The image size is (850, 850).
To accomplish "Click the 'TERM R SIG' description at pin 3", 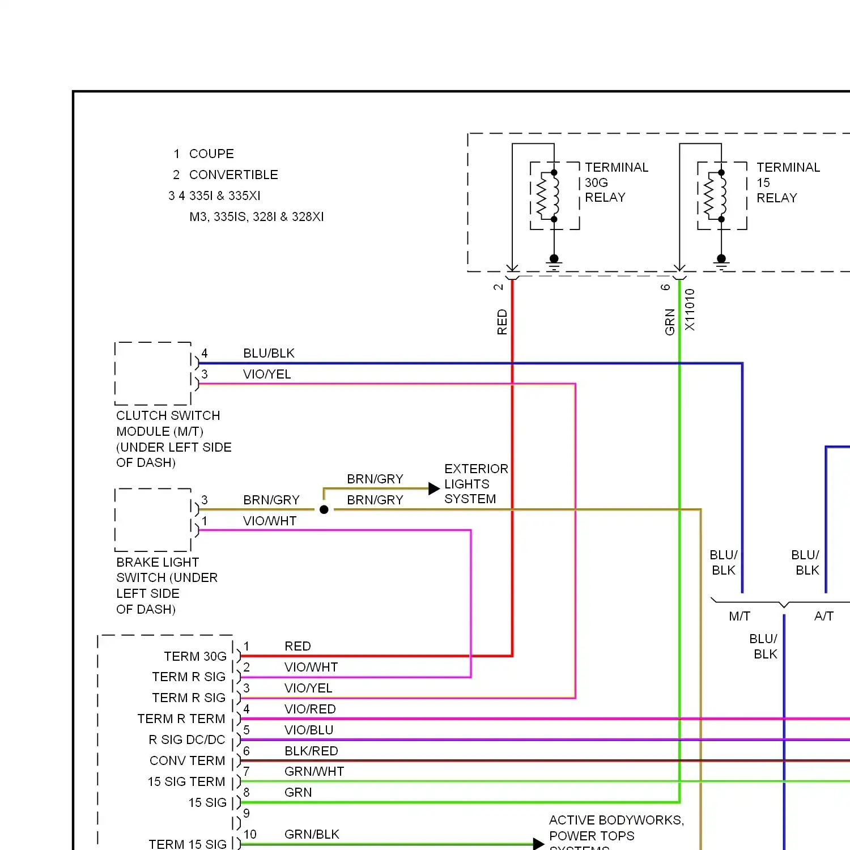I will (x=189, y=698).
